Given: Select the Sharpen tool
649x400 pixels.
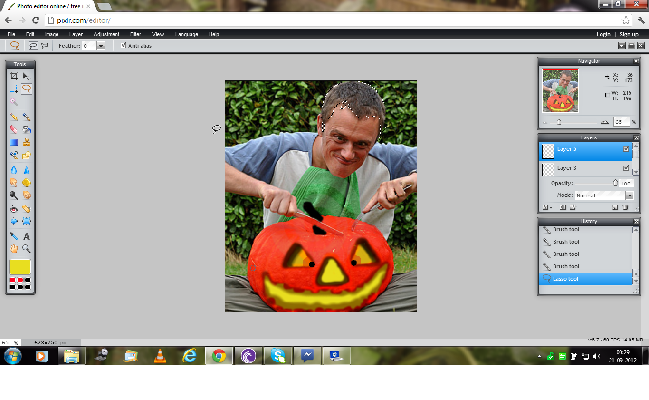Looking at the screenshot, I should 27,170.
